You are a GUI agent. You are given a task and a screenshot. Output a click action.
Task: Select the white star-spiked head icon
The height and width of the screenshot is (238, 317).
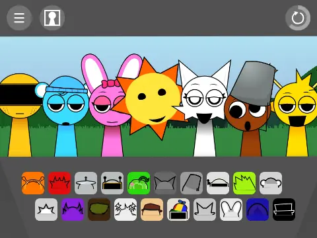[x=46, y=210]
